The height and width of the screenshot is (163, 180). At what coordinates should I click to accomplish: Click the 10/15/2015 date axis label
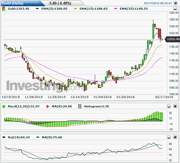coord(11,97)
